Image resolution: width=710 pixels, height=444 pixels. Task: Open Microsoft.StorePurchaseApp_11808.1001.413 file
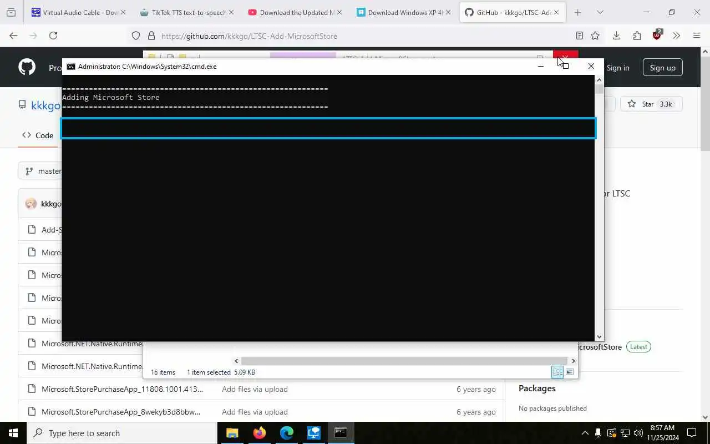tap(122, 389)
